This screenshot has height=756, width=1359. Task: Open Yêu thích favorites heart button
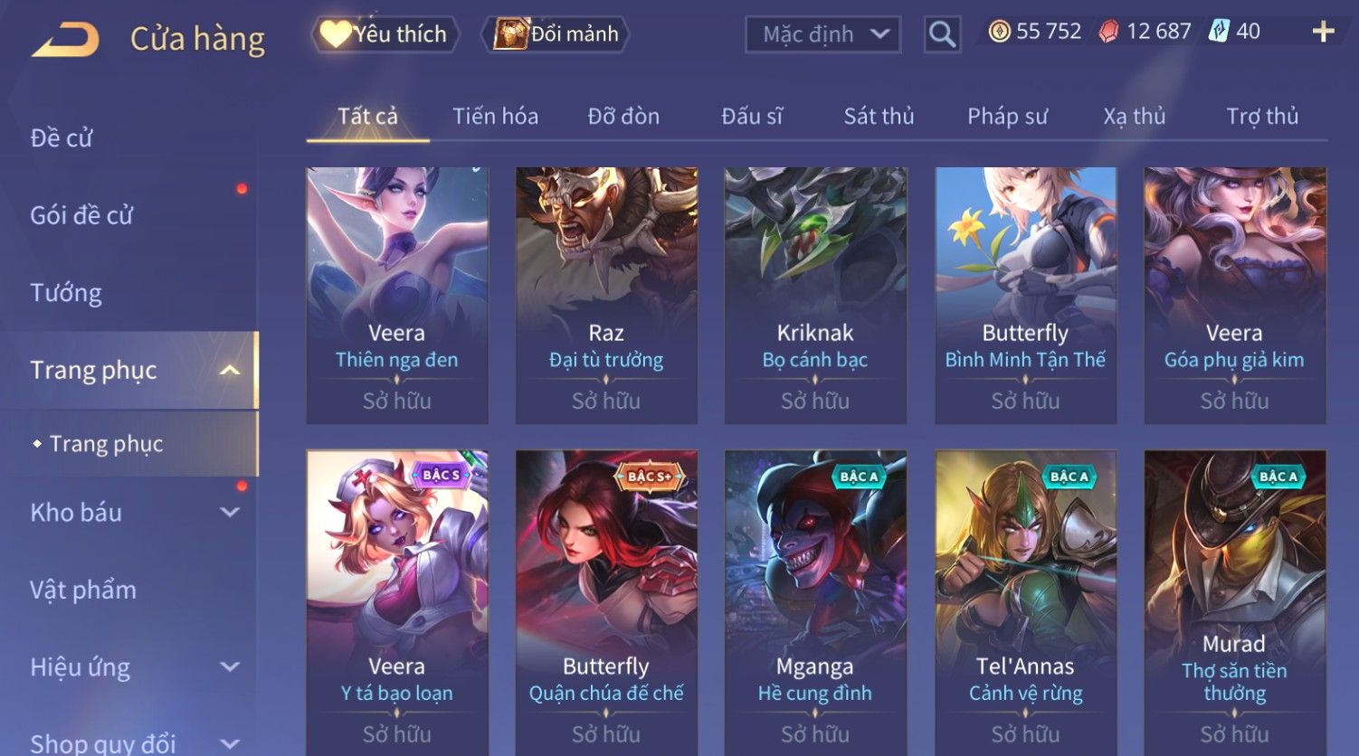point(385,34)
